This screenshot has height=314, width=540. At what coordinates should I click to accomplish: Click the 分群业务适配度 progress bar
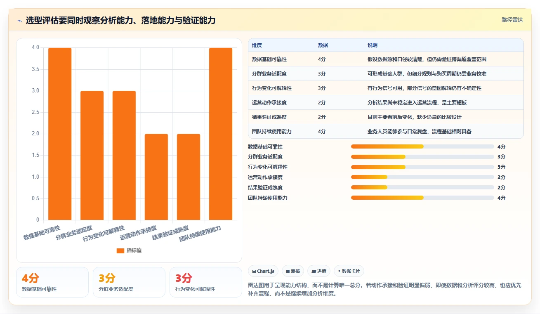tap(422, 157)
